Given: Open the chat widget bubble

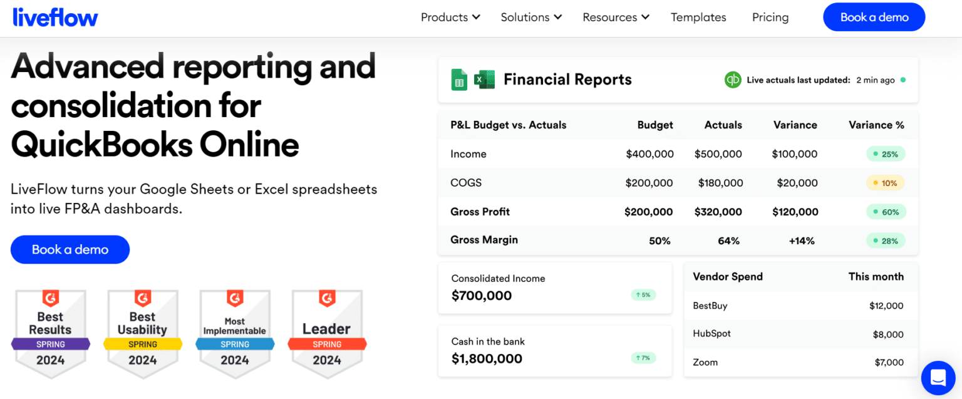Looking at the screenshot, I should (x=938, y=378).
